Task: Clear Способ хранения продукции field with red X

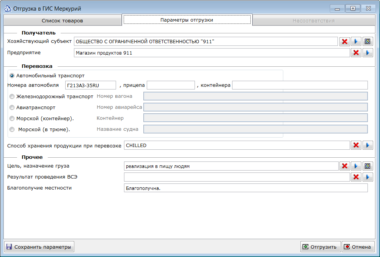Action: [x=356, y=145]
